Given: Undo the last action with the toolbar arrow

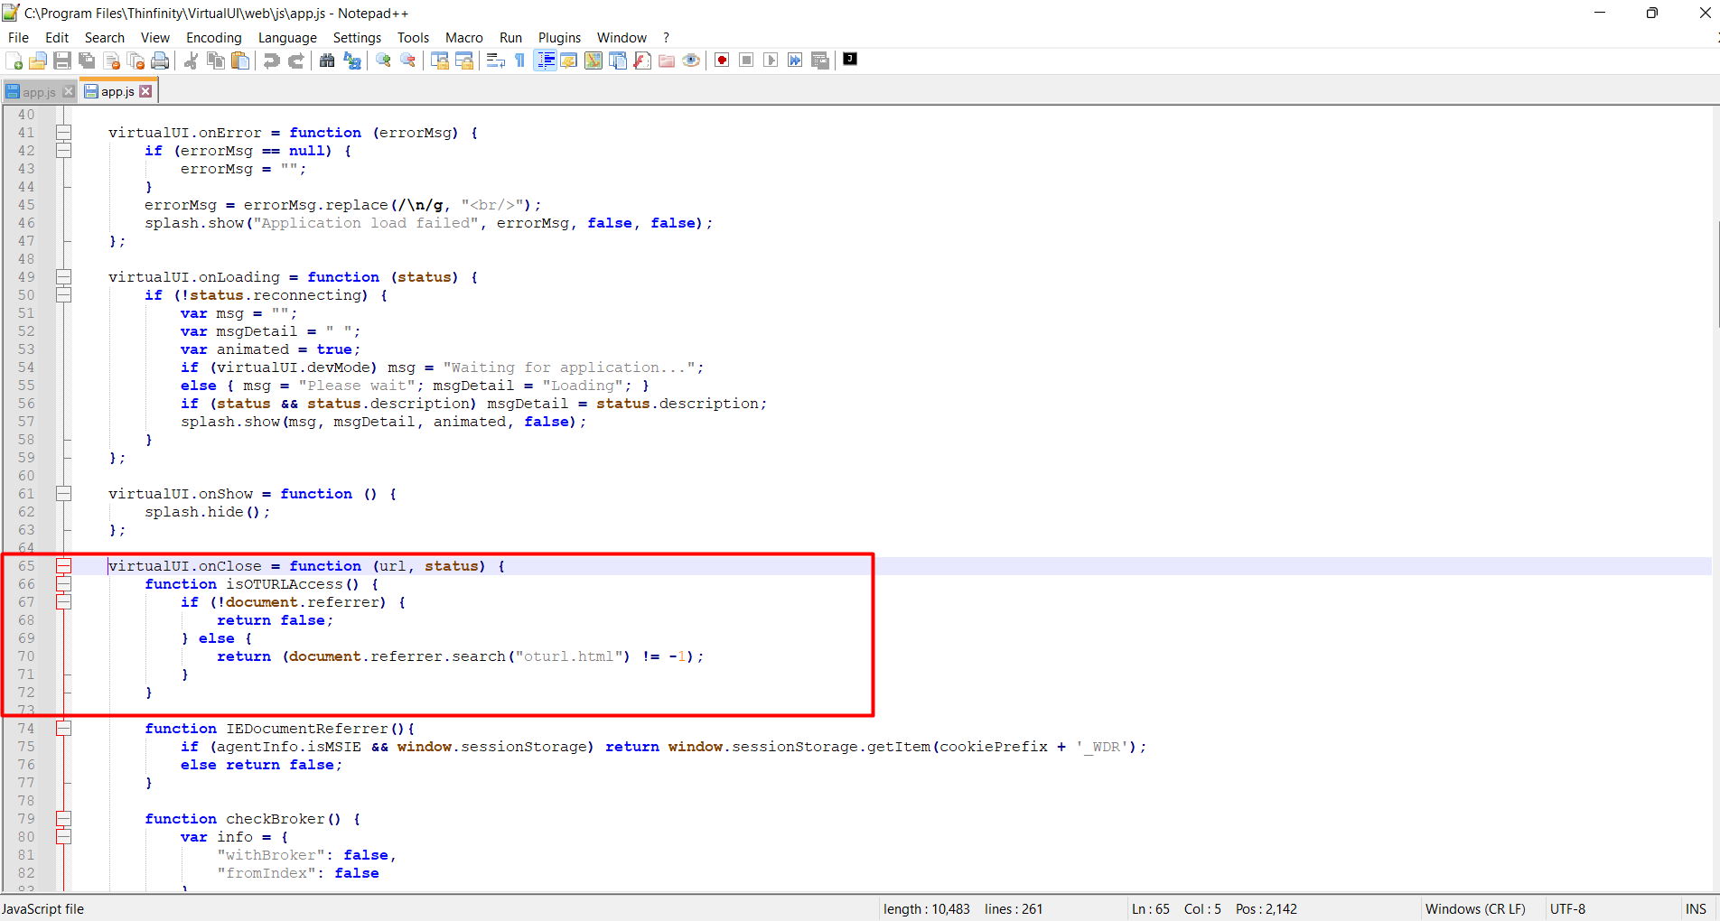Looking at the screenshot, I should [x=271, y=60].
